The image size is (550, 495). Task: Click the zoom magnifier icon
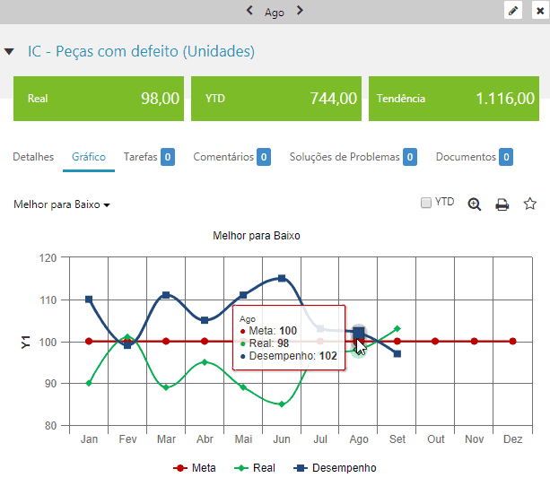pos(475,204)
